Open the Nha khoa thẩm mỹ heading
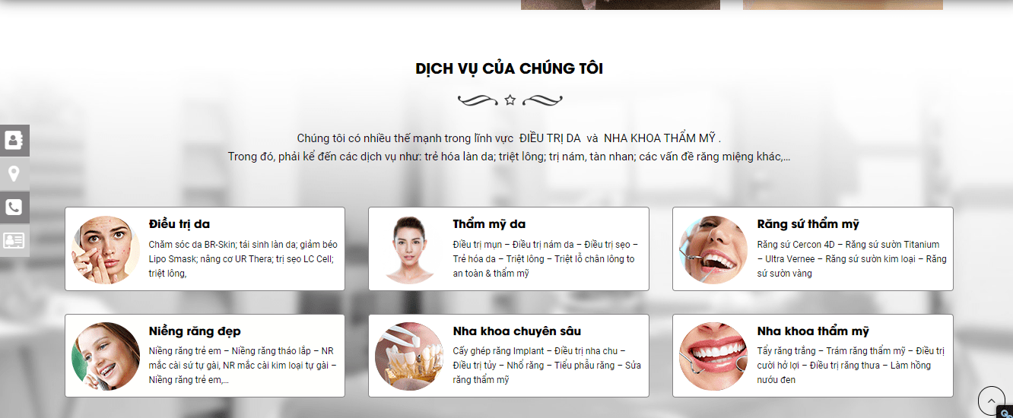 tap(813, 331)
